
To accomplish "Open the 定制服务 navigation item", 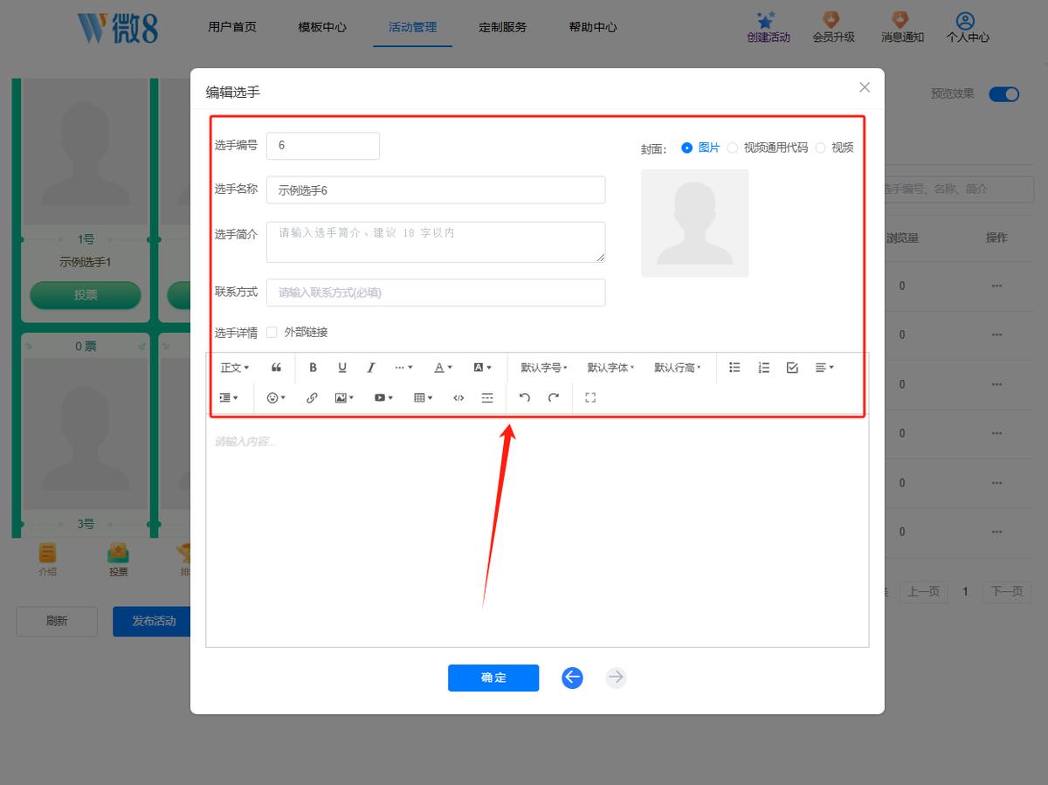I will 503,27.
